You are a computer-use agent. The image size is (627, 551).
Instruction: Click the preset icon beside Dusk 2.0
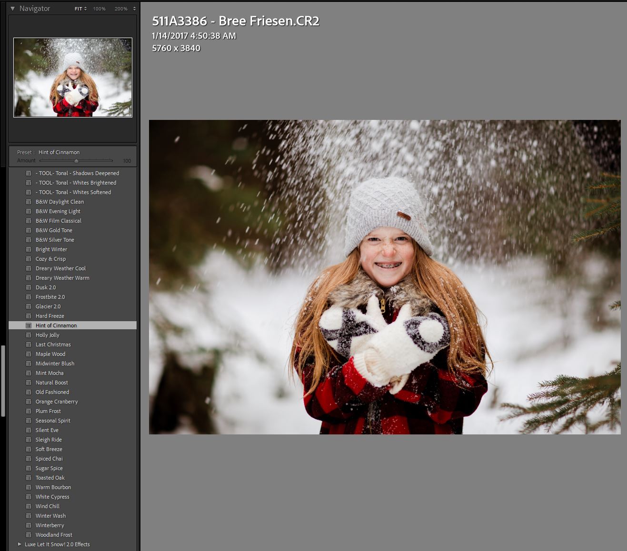coord(29,287)
